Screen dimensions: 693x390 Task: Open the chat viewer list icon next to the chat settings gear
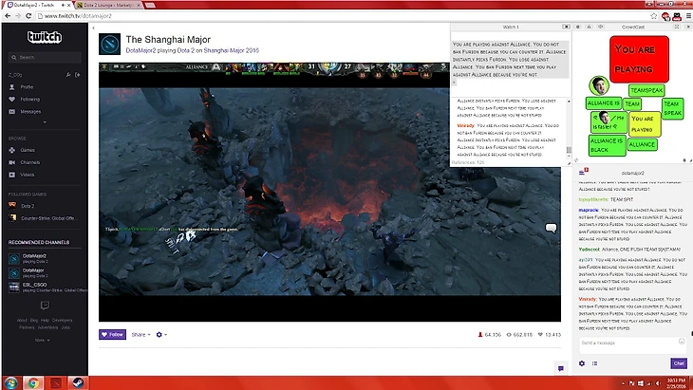[x=595, y=363]
